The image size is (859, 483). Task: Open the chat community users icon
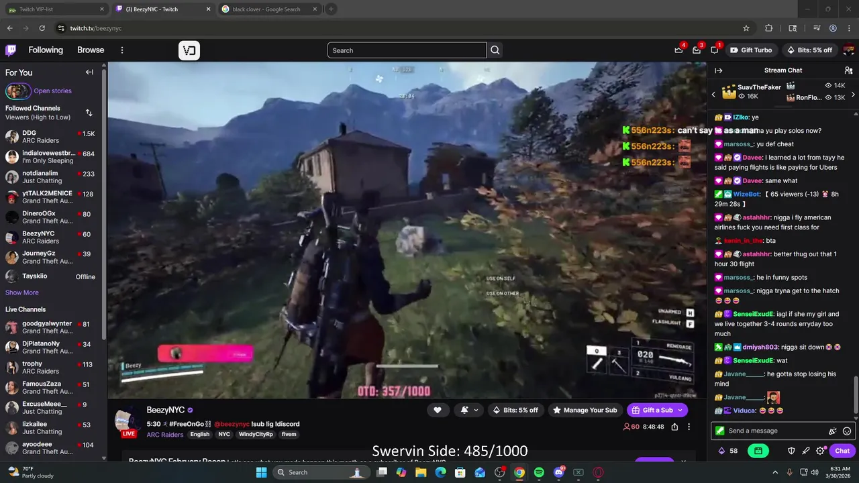click(x=848, y=70)
